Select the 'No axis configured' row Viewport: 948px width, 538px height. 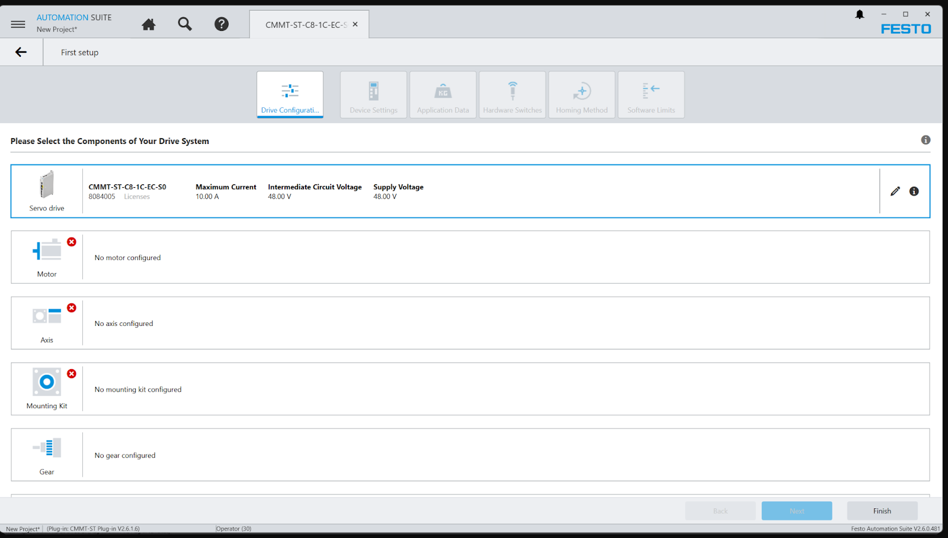(x=470, y=323)
